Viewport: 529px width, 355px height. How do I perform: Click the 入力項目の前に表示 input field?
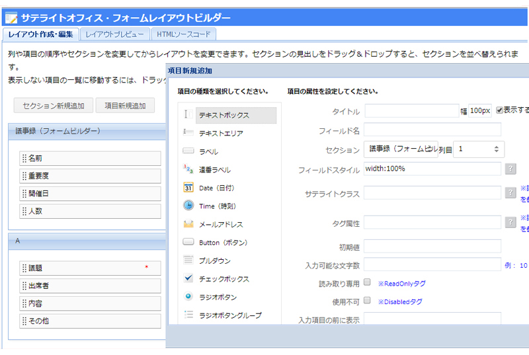click(x=432, y=318)
